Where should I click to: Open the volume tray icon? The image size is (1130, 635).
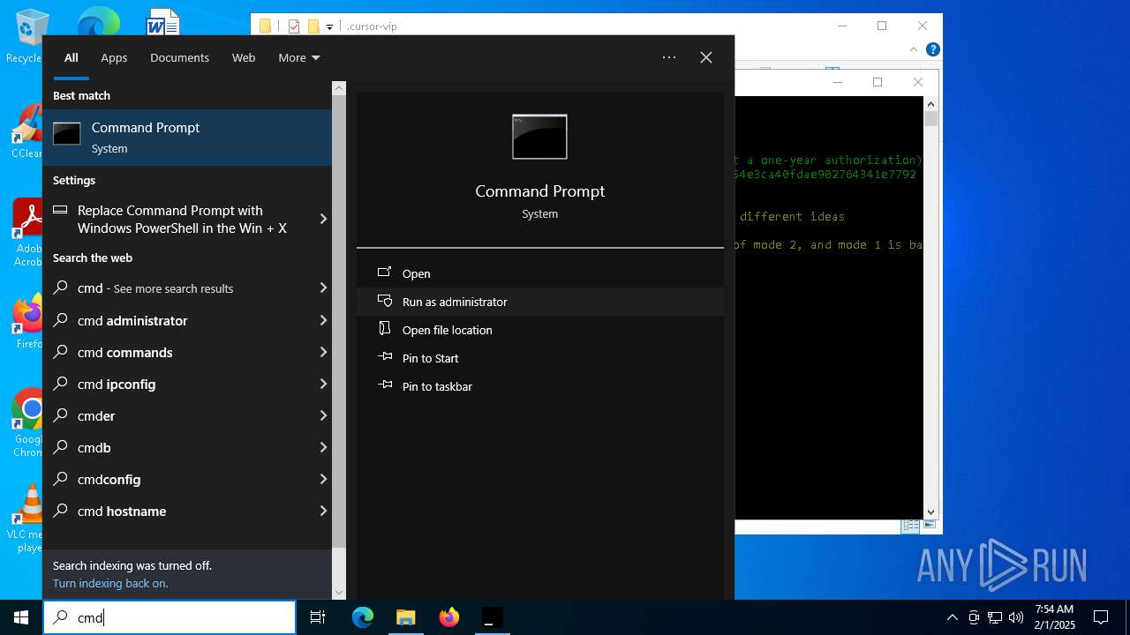pos(1016,617)
